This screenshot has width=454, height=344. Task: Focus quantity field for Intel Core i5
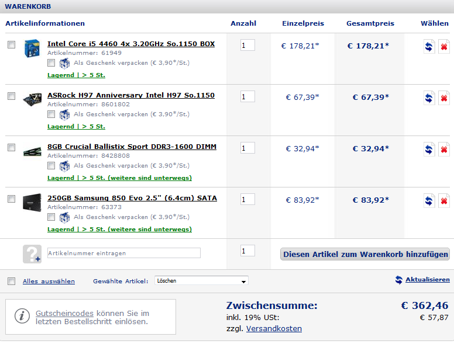pos(247,45)
